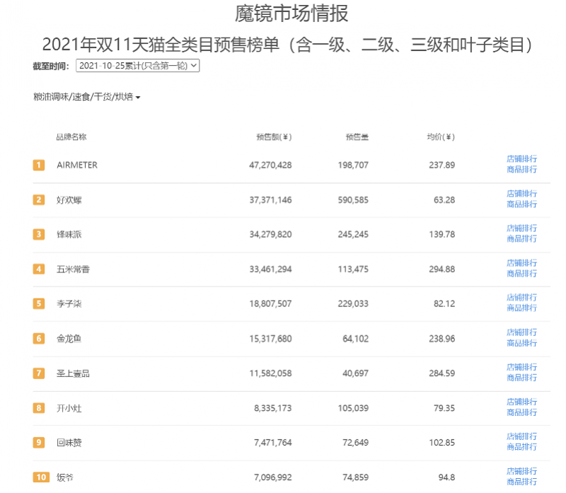Select the rank 5 badge beside 李子柒
This screenshot has width=566, height=493.
pos(38,303)
